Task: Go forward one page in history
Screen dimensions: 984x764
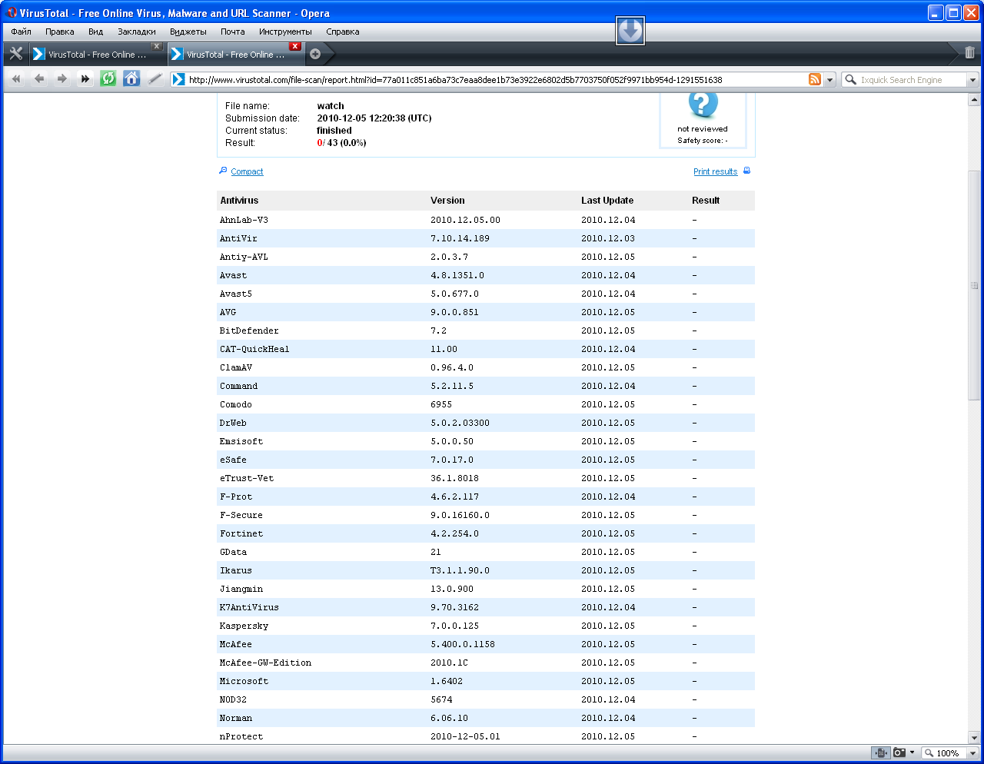Action: pyautogui.click(x=62, y=78)
